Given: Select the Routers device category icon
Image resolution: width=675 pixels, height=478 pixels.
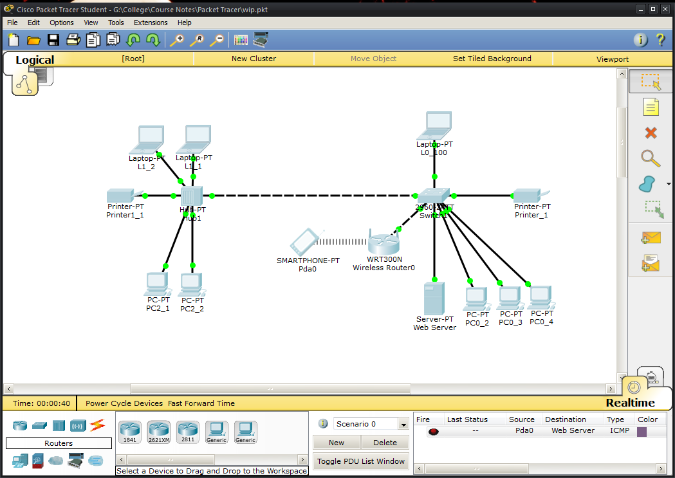Looking at the screenshot, I should click(20, 425).
